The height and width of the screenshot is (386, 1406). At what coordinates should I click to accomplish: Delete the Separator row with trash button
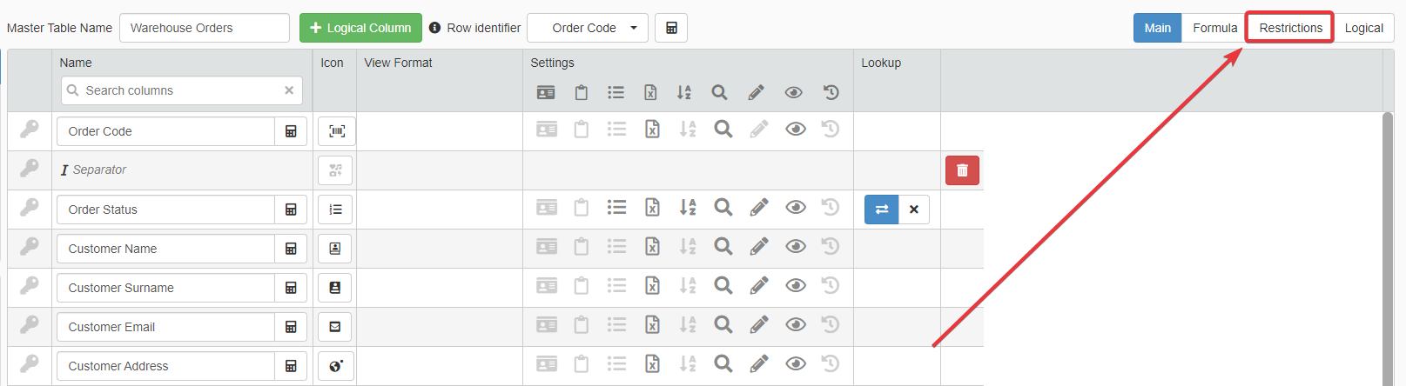[x=962, y=170]
